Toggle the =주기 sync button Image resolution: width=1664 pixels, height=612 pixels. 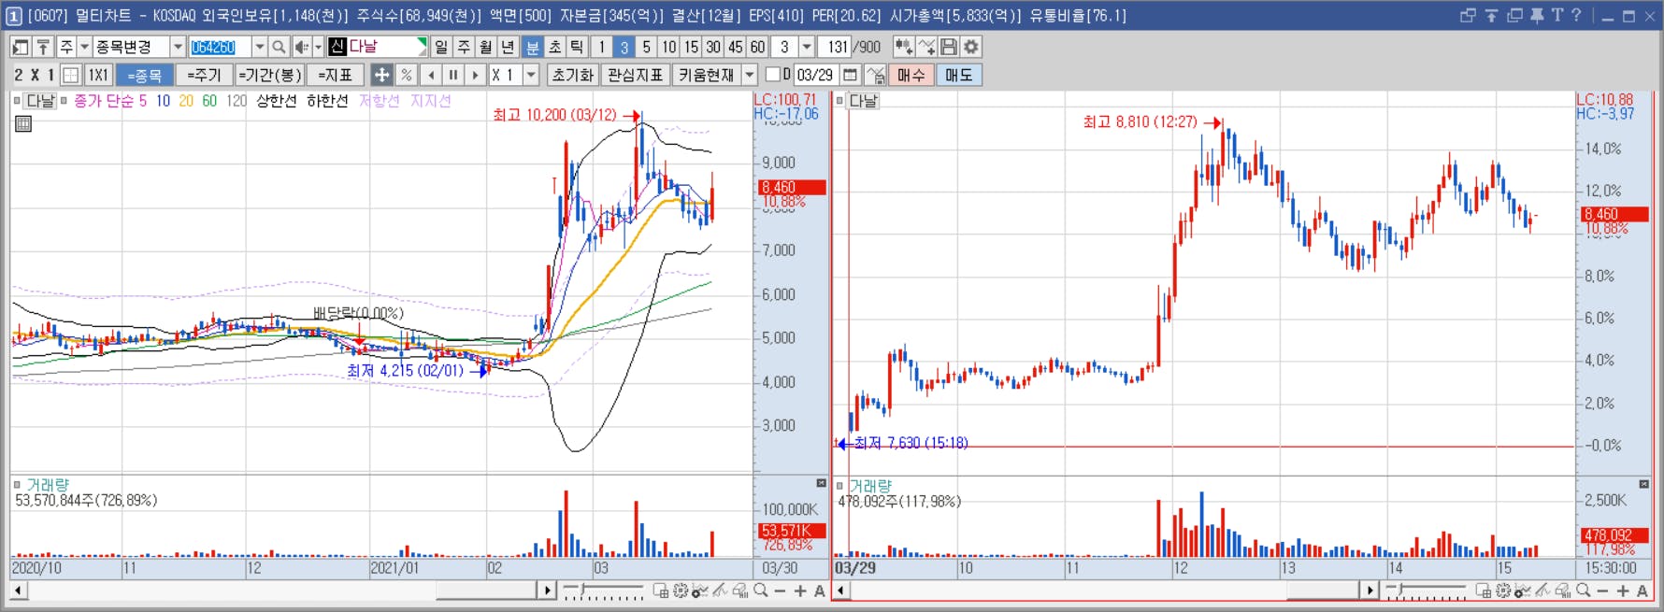tap(204, 75)
